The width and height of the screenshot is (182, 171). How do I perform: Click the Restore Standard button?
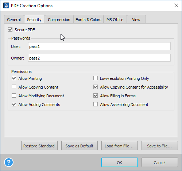tap(39, 146)
